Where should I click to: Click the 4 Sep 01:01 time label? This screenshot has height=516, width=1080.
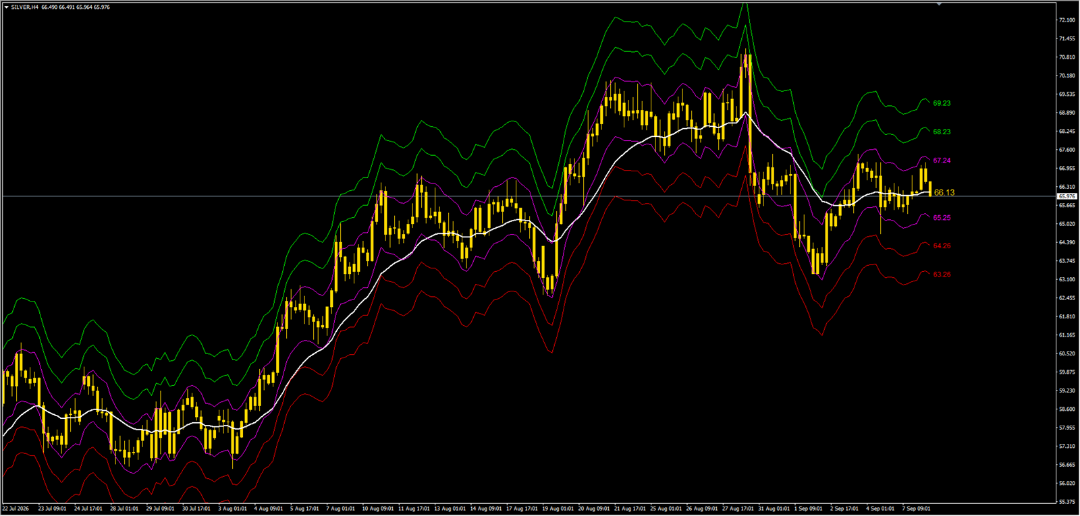tap(880, 509)
